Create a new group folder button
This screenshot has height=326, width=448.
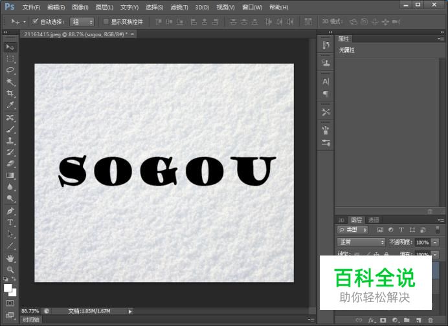click(407, 320)
